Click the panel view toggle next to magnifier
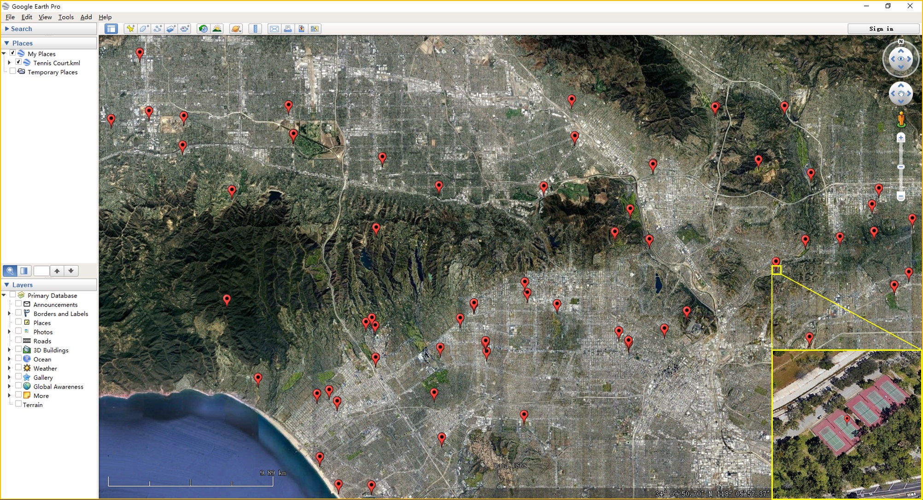Screen dimensions: 923x500 pyautogui.click(x=24, y=271)
